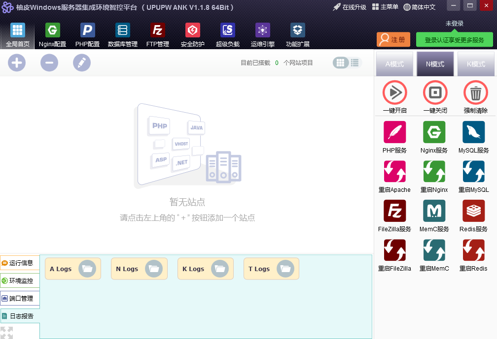Start all services with 一键开启
Image resolution: width=497 pixels, height=339 pixels.
[x=394, y=97]
